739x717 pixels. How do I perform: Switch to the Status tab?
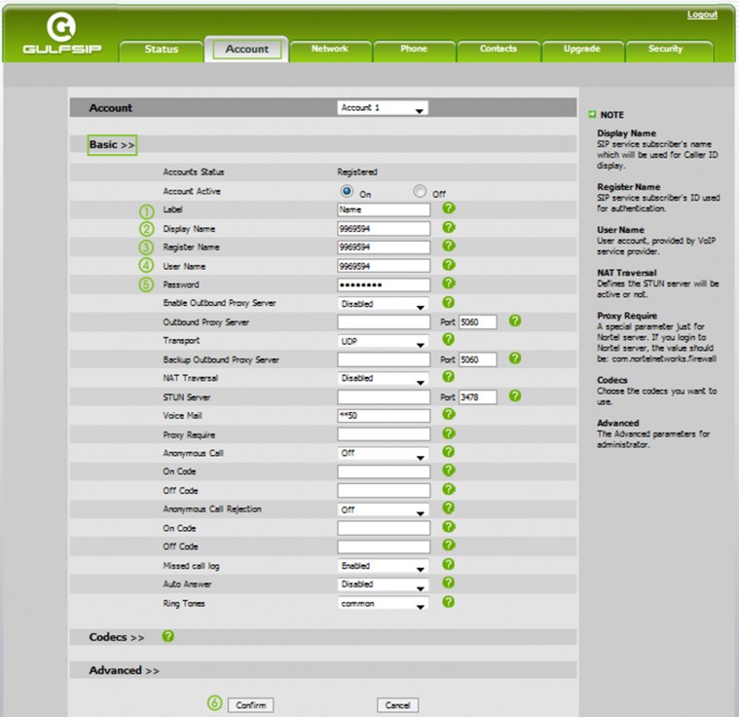click(162, 50)
